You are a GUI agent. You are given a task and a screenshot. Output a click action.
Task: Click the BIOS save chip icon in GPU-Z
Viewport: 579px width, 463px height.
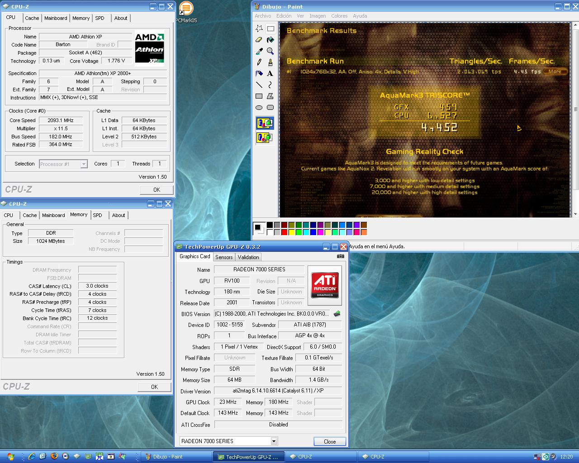coord(337,313)
